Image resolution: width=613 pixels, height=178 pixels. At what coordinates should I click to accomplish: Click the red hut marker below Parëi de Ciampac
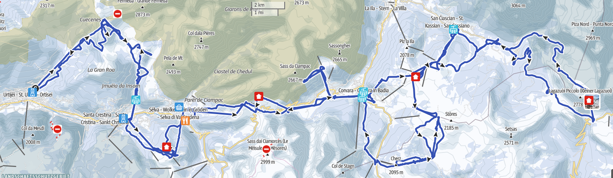tap(258, 96)
